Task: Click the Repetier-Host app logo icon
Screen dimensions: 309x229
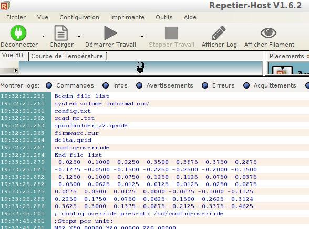Action: (x=5, y=6)
